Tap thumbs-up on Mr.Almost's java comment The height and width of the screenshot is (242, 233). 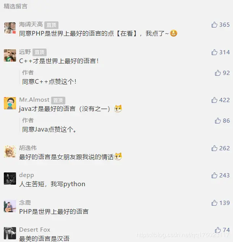click(x=214, y=100)
